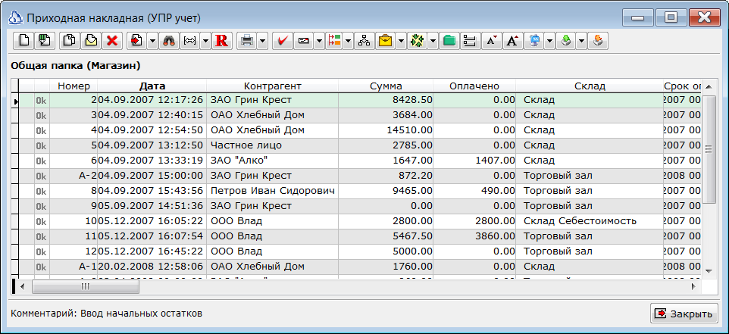Viewport: 729px width, 334px height.
Task: Click the green inward arrows icon
Action: 417,41
